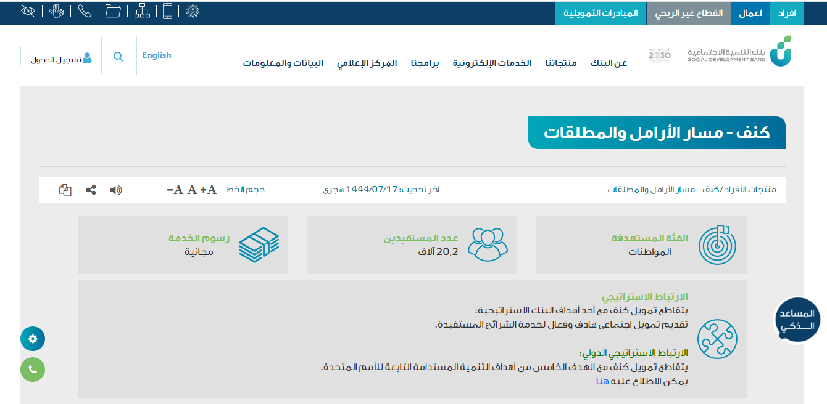Click تسجيل الدخول login button

[x=61, y=59]
